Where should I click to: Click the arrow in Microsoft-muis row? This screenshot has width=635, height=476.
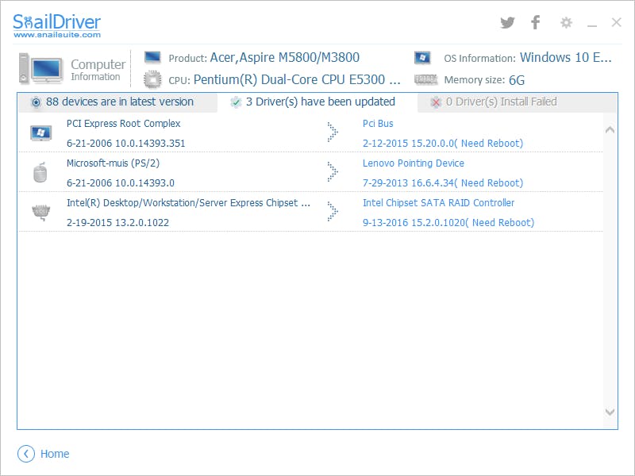pos(333,172)
